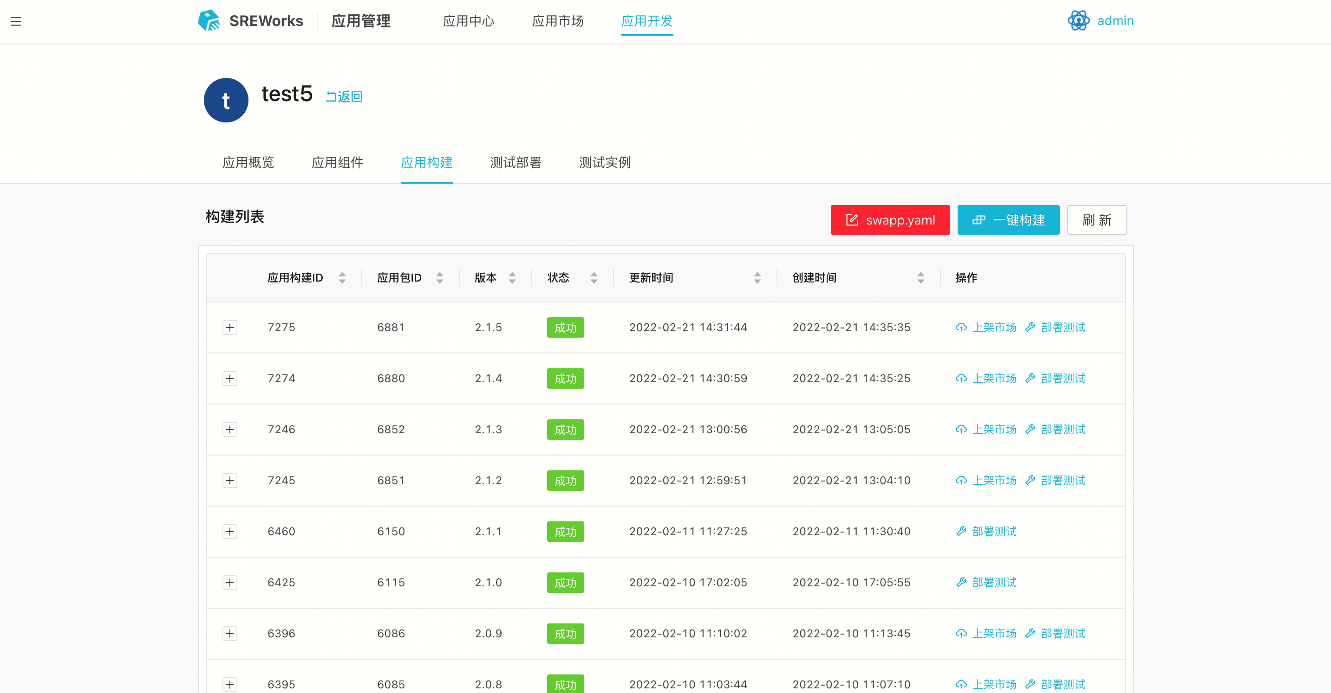Switch to 测试部署 tab
The width and height of the screenshot is (1331, 693).
[515, 162]
